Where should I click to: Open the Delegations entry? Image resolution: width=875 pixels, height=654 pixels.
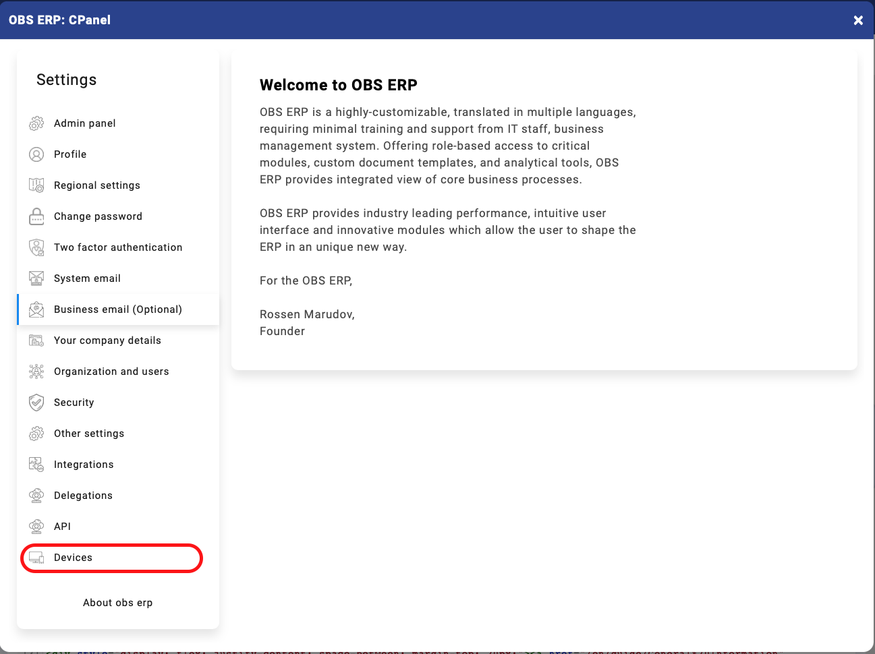(118, 496)
